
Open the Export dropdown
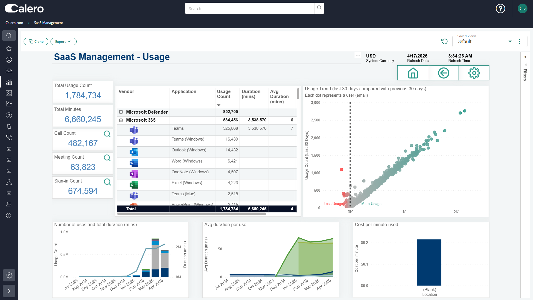click(63, 41)
